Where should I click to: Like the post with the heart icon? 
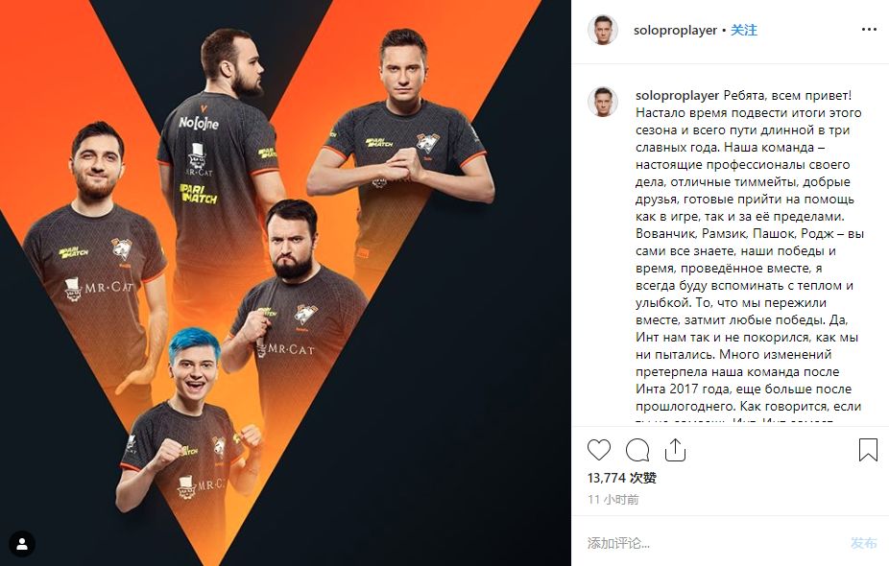click(x=599, y=450)
